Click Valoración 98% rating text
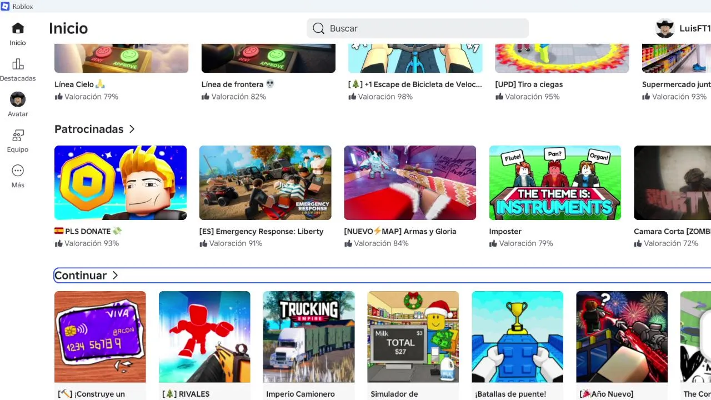This screenshot has height=400, width=711. coord(385,97)
